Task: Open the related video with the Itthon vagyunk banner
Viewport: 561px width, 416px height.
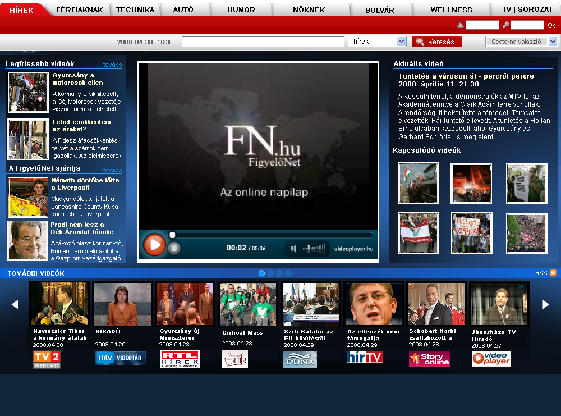Action: coord(472,233)
